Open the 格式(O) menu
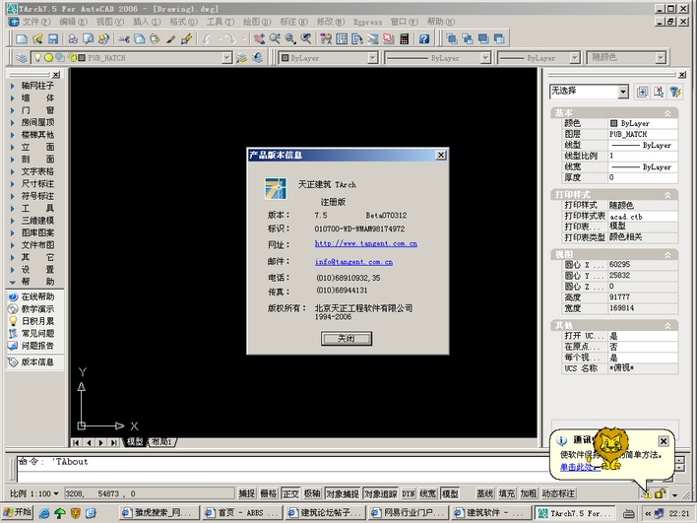This screenshot has width=697, height=523. click(x=183, y=22)
